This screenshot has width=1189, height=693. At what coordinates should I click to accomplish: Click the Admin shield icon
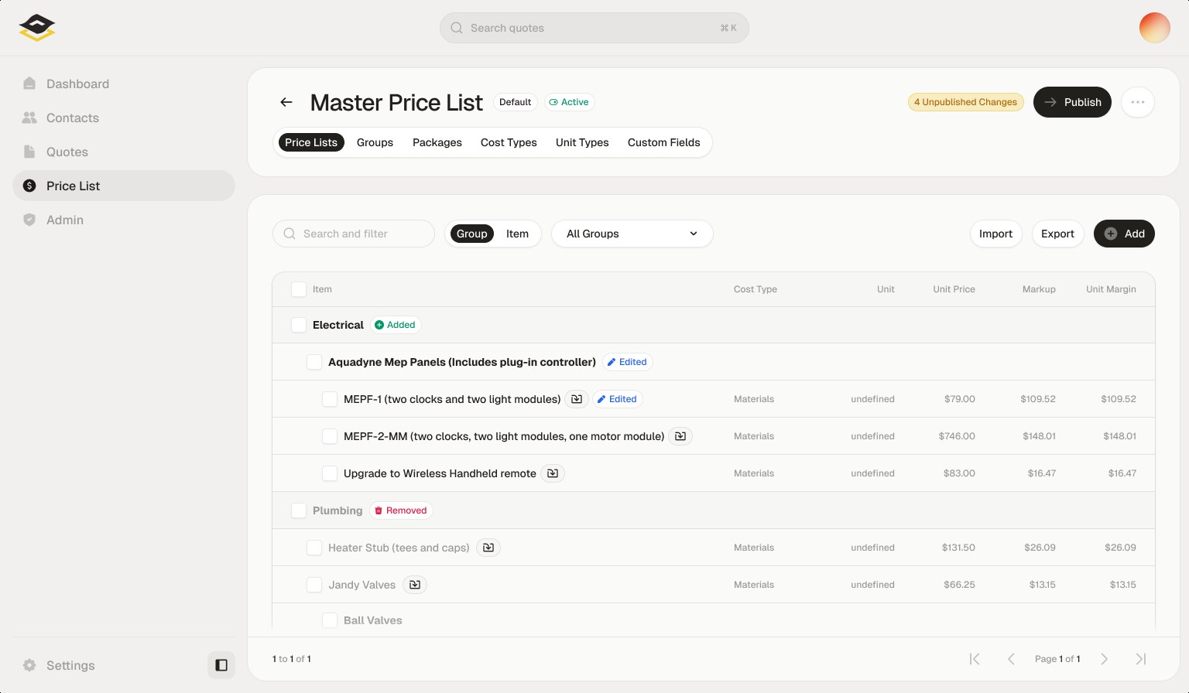[x=29, y=220]
